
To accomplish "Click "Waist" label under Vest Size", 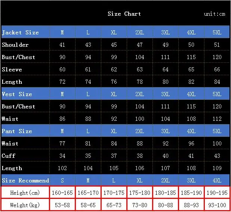I will coord(10,119).
